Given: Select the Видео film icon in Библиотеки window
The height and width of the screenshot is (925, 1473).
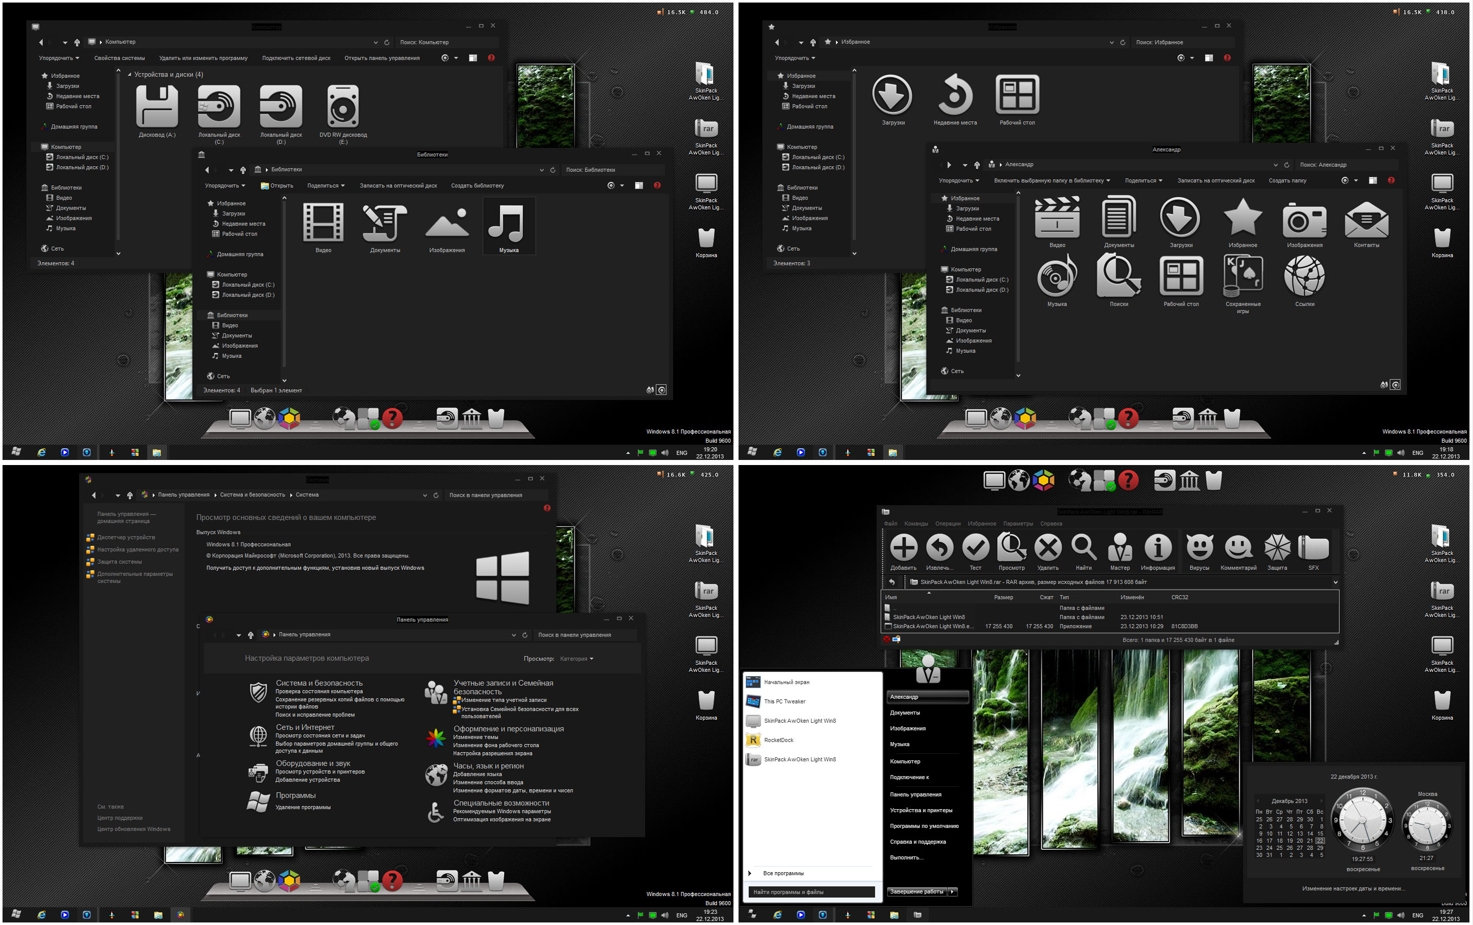Looking at the screenshot, I should click(x=324, y=228).
